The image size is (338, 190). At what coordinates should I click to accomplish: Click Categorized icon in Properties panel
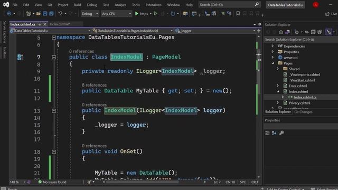[267, 133]
